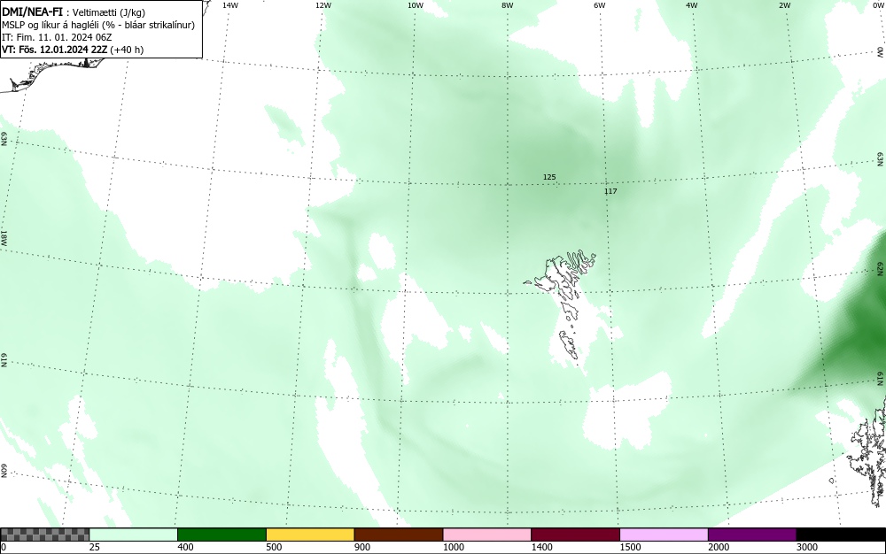Click the 8W longitude label
The image size is (886, 554).
(x=508, y=5)
